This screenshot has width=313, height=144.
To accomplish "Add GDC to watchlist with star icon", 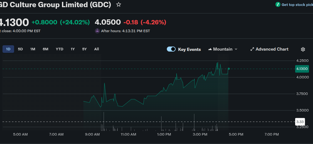I will point(118,5).
